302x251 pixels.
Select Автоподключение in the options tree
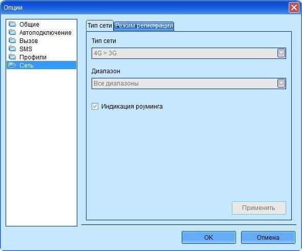tap(46, 33)
